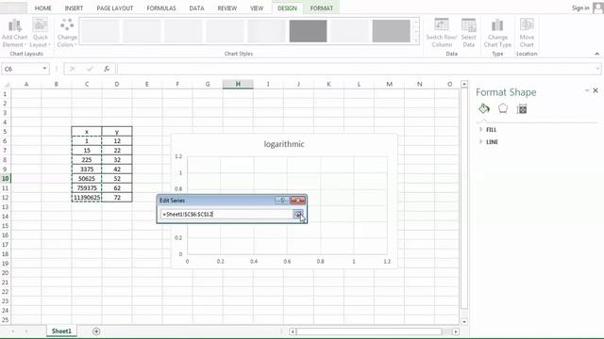
Task: Select the Fill & Line icon in Format Shape
Action: click(x=484, y=109)
